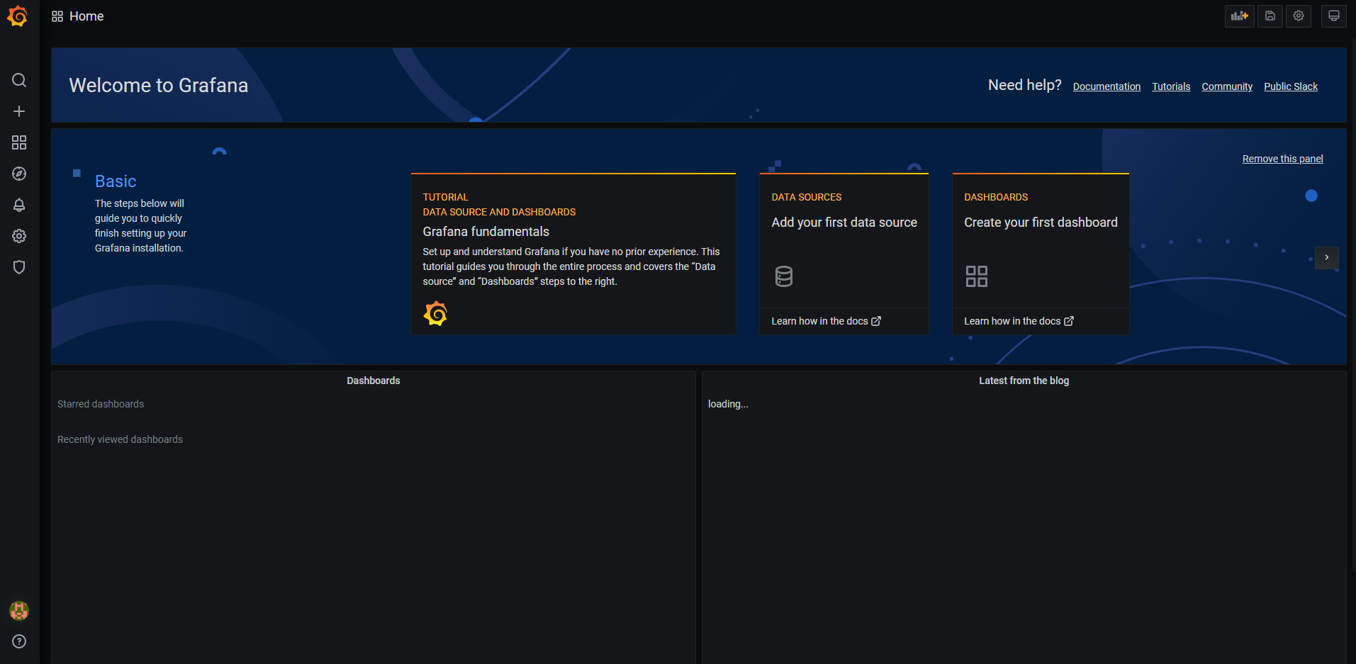
Task: Open Learn how in docs under Dashboards
Action: (x=1019, y=321)
